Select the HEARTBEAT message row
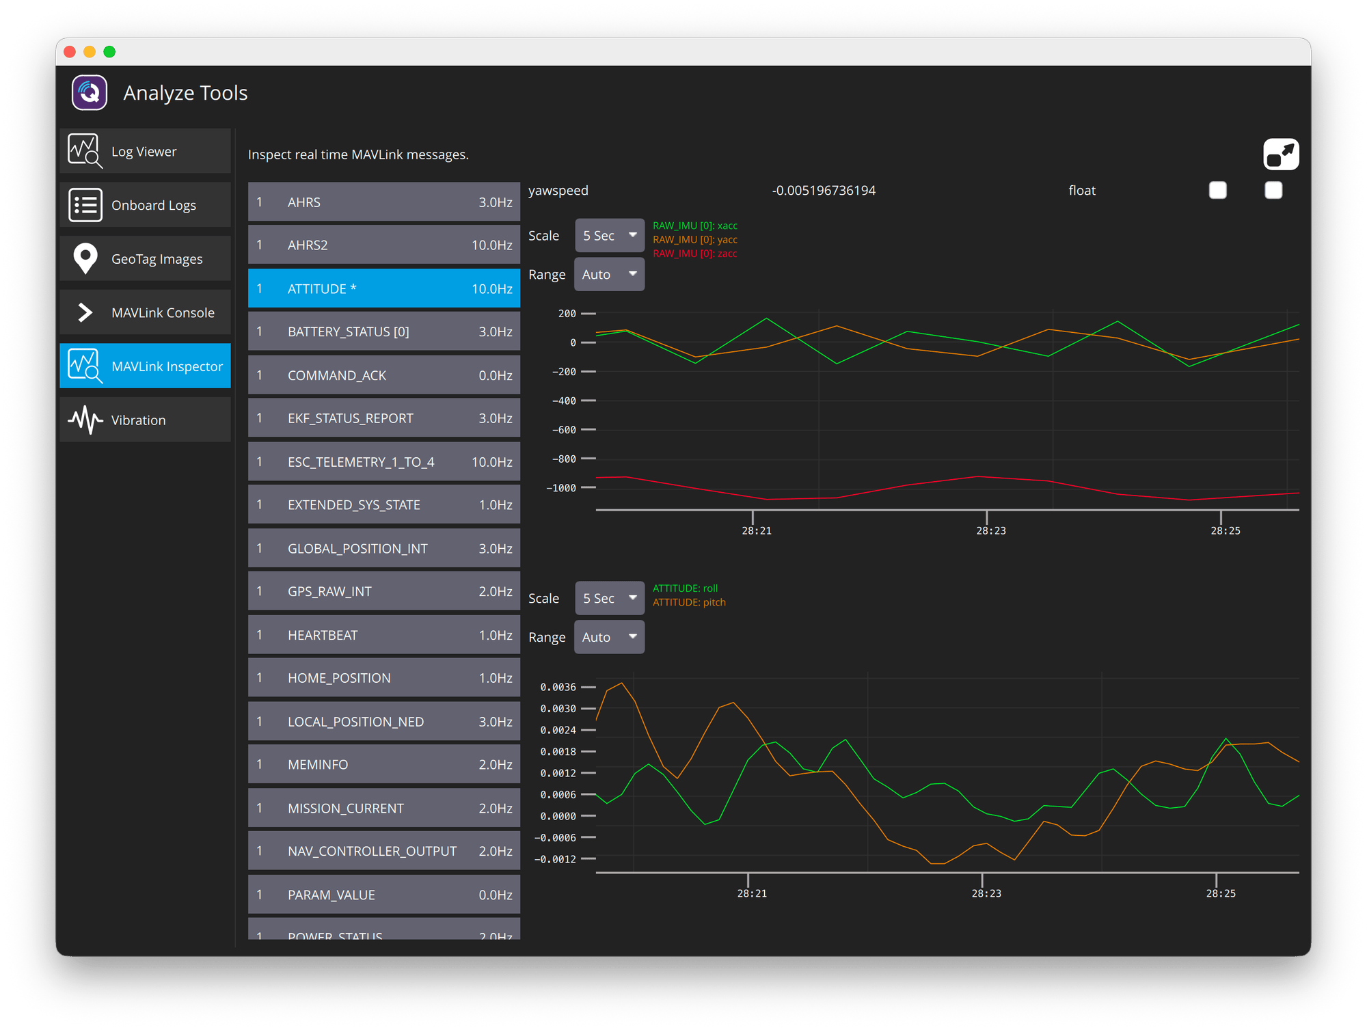1367x1030 pixels. point(383,634)
